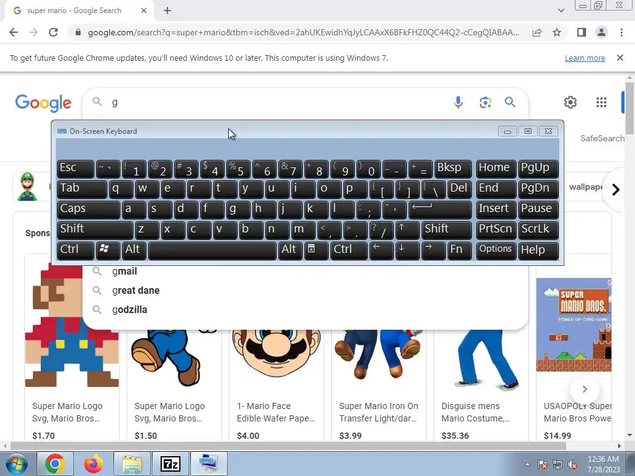Click the keyboard Help key
635x476 pixels.
[538, 250]
